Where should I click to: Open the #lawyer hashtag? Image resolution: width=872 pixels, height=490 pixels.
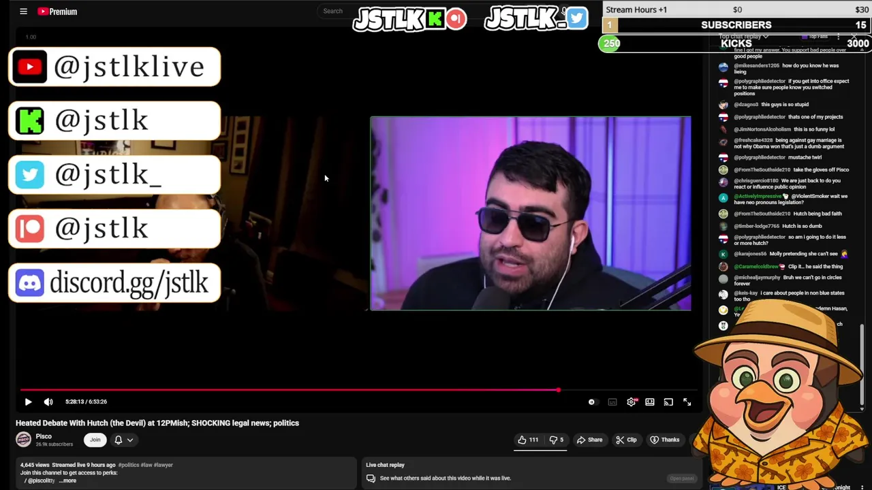click(x=163, y=465)
